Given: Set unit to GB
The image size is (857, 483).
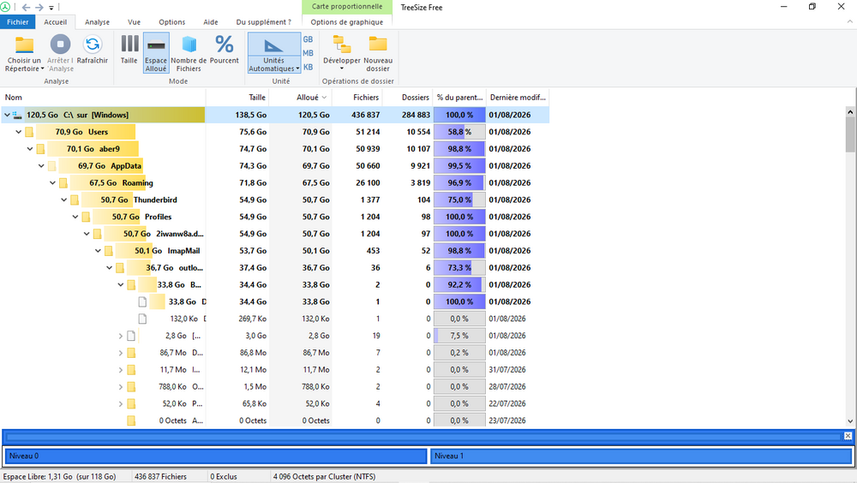Looking at the screenshot, I should point(309,39).
